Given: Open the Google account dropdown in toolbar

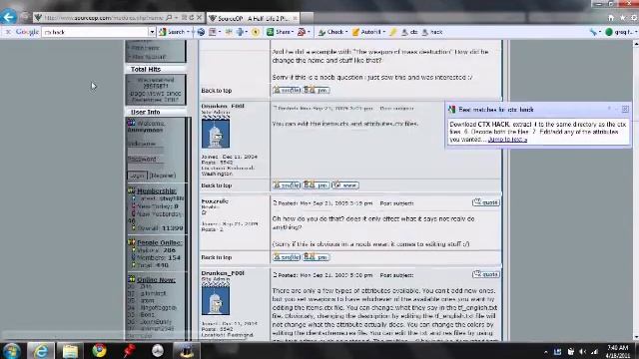Looking at the screenshot, I should point(620,32).
